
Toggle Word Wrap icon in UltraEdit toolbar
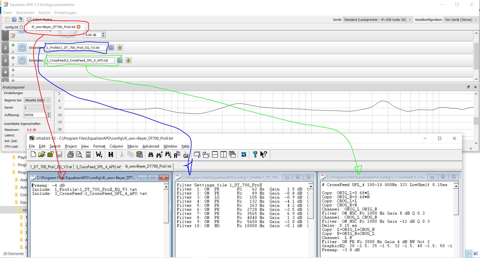pos(99,154)
